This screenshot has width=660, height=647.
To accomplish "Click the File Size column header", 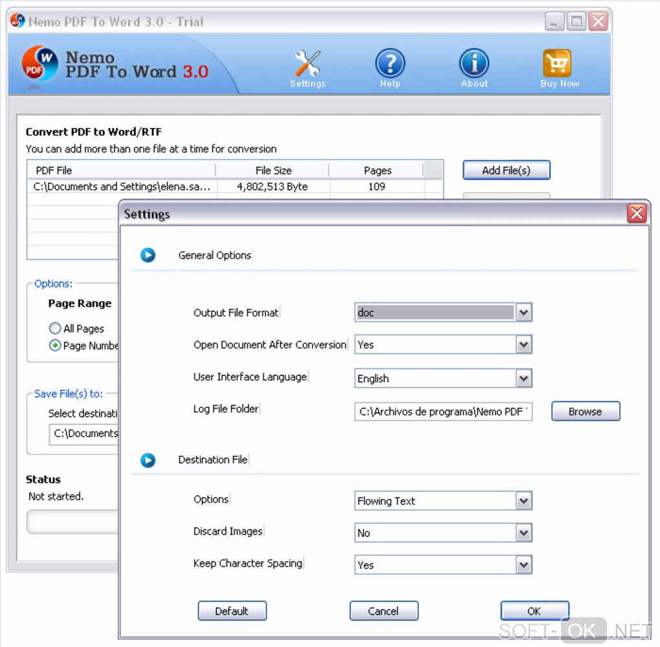I will [x=273, y=170].
